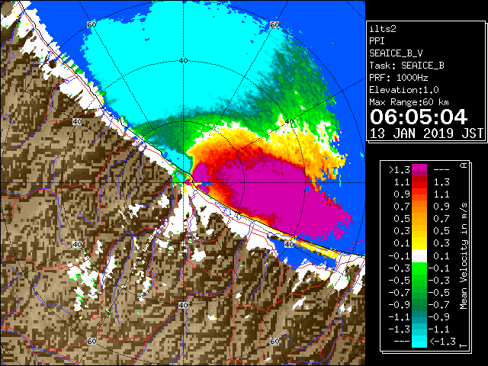Click '-1.1' in the legend's left column
Viewport: 488px width, 366px height.
(x=399, y=317)
